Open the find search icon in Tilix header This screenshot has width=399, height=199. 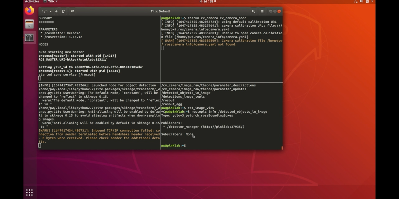(253, 11)
